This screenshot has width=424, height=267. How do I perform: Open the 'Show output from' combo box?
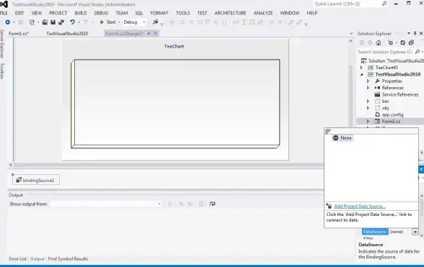coord(106,204)
